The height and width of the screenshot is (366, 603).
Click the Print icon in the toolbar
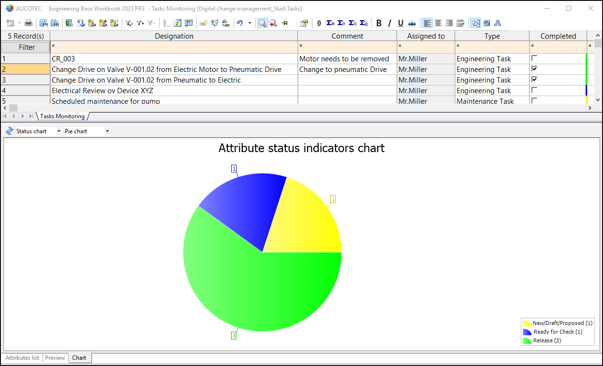[x=29, y=23]
